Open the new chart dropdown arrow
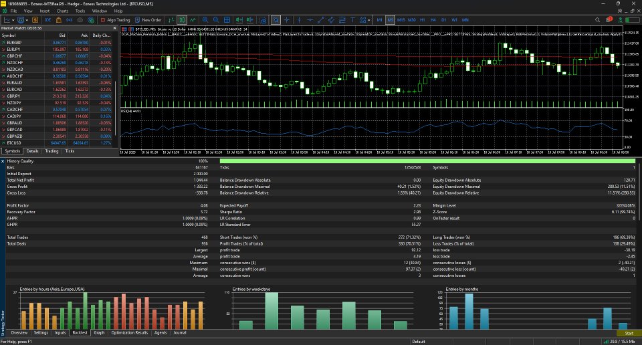Viewport: 642px width, 345px height. point(13,20)
